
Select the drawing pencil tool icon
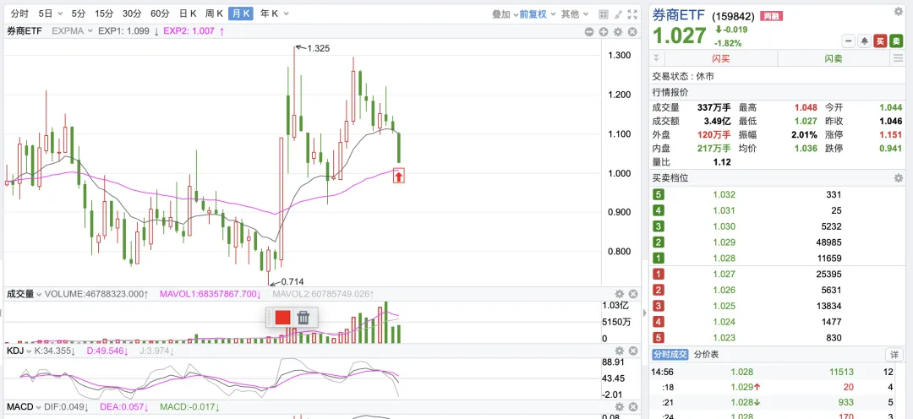click(x=618, y=14)
